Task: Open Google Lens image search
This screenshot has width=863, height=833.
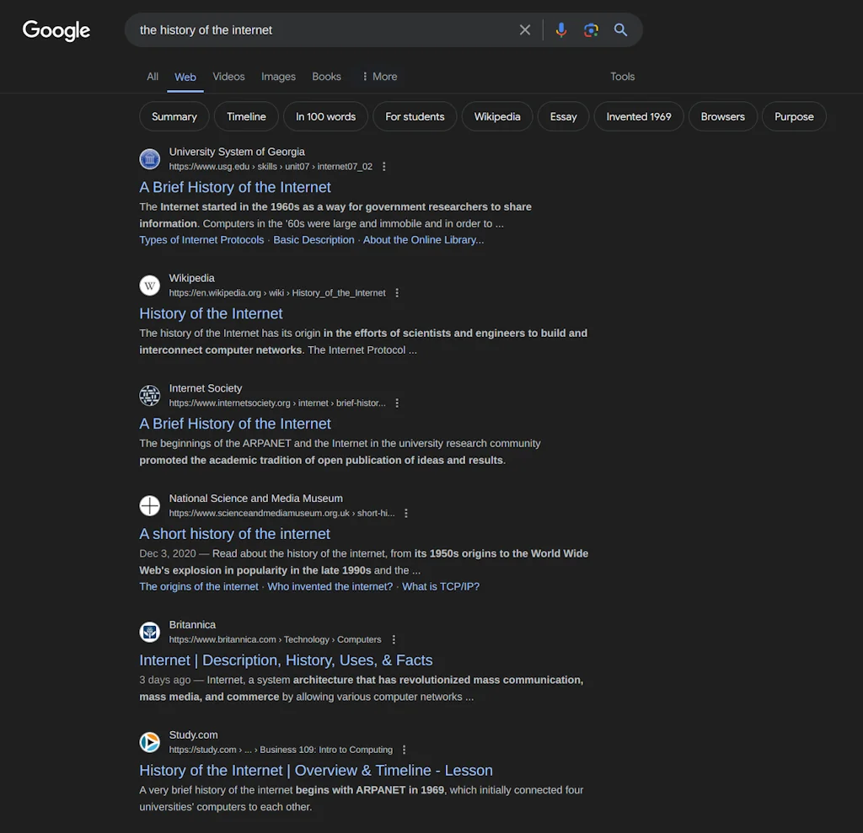Action: click(x=591, y=29)
